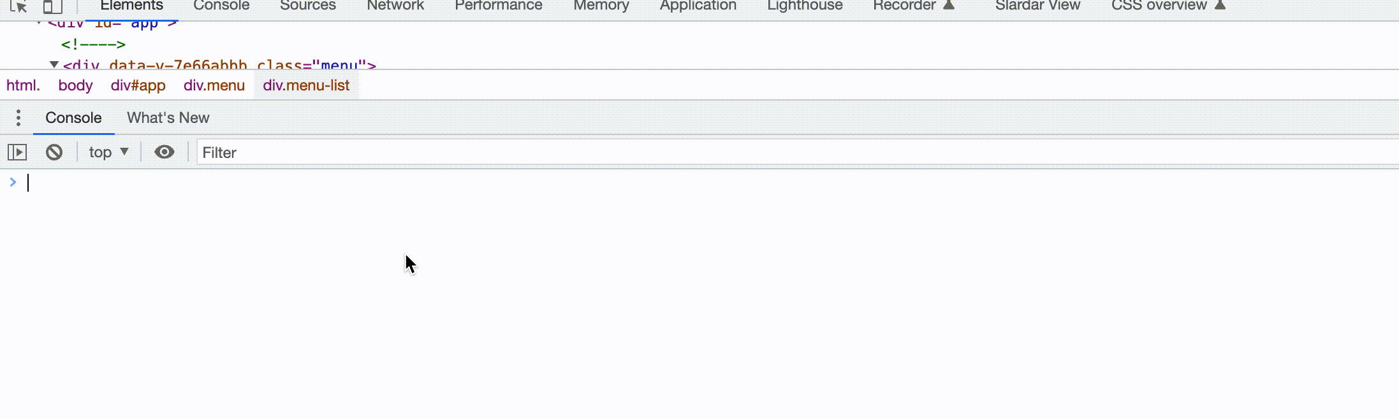
Task: Open the Application tab
Action: pyautogui.click(x=698, y=6)
